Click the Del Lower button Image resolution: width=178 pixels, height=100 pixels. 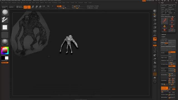(164, 44)
